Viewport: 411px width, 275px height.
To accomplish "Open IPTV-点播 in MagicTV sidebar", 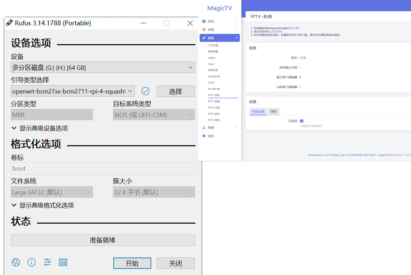I will click(x=214, y=108).
